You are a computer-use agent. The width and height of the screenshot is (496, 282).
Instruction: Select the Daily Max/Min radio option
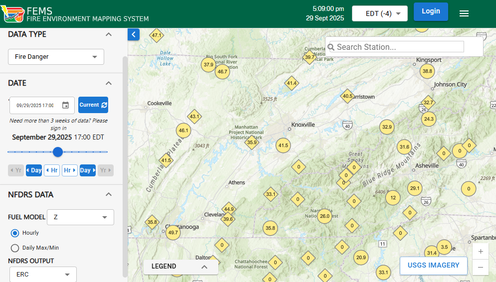tap(15, 248)
